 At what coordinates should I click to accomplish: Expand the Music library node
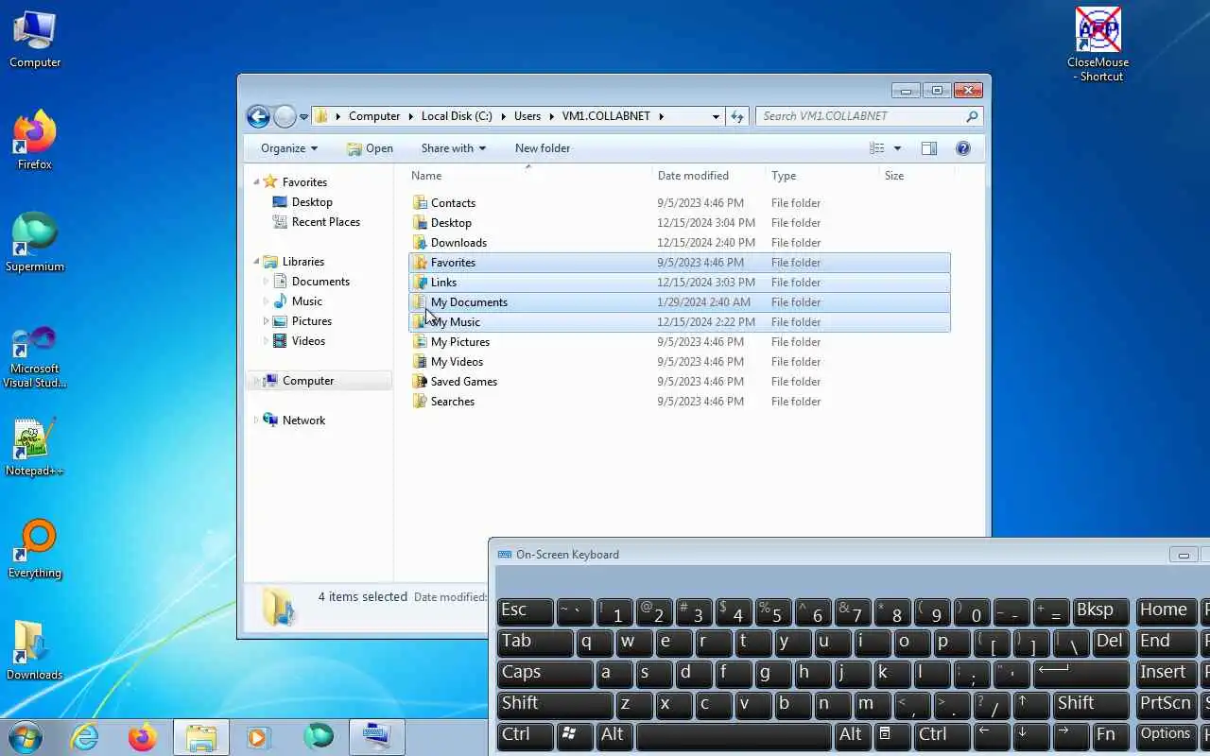[266, 301]
